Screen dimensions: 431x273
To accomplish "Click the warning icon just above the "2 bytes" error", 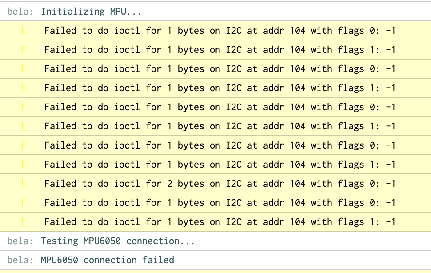I will [22, 165].
